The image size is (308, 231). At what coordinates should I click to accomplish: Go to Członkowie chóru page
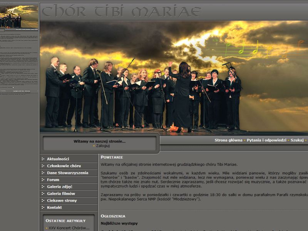click(64, 166)
